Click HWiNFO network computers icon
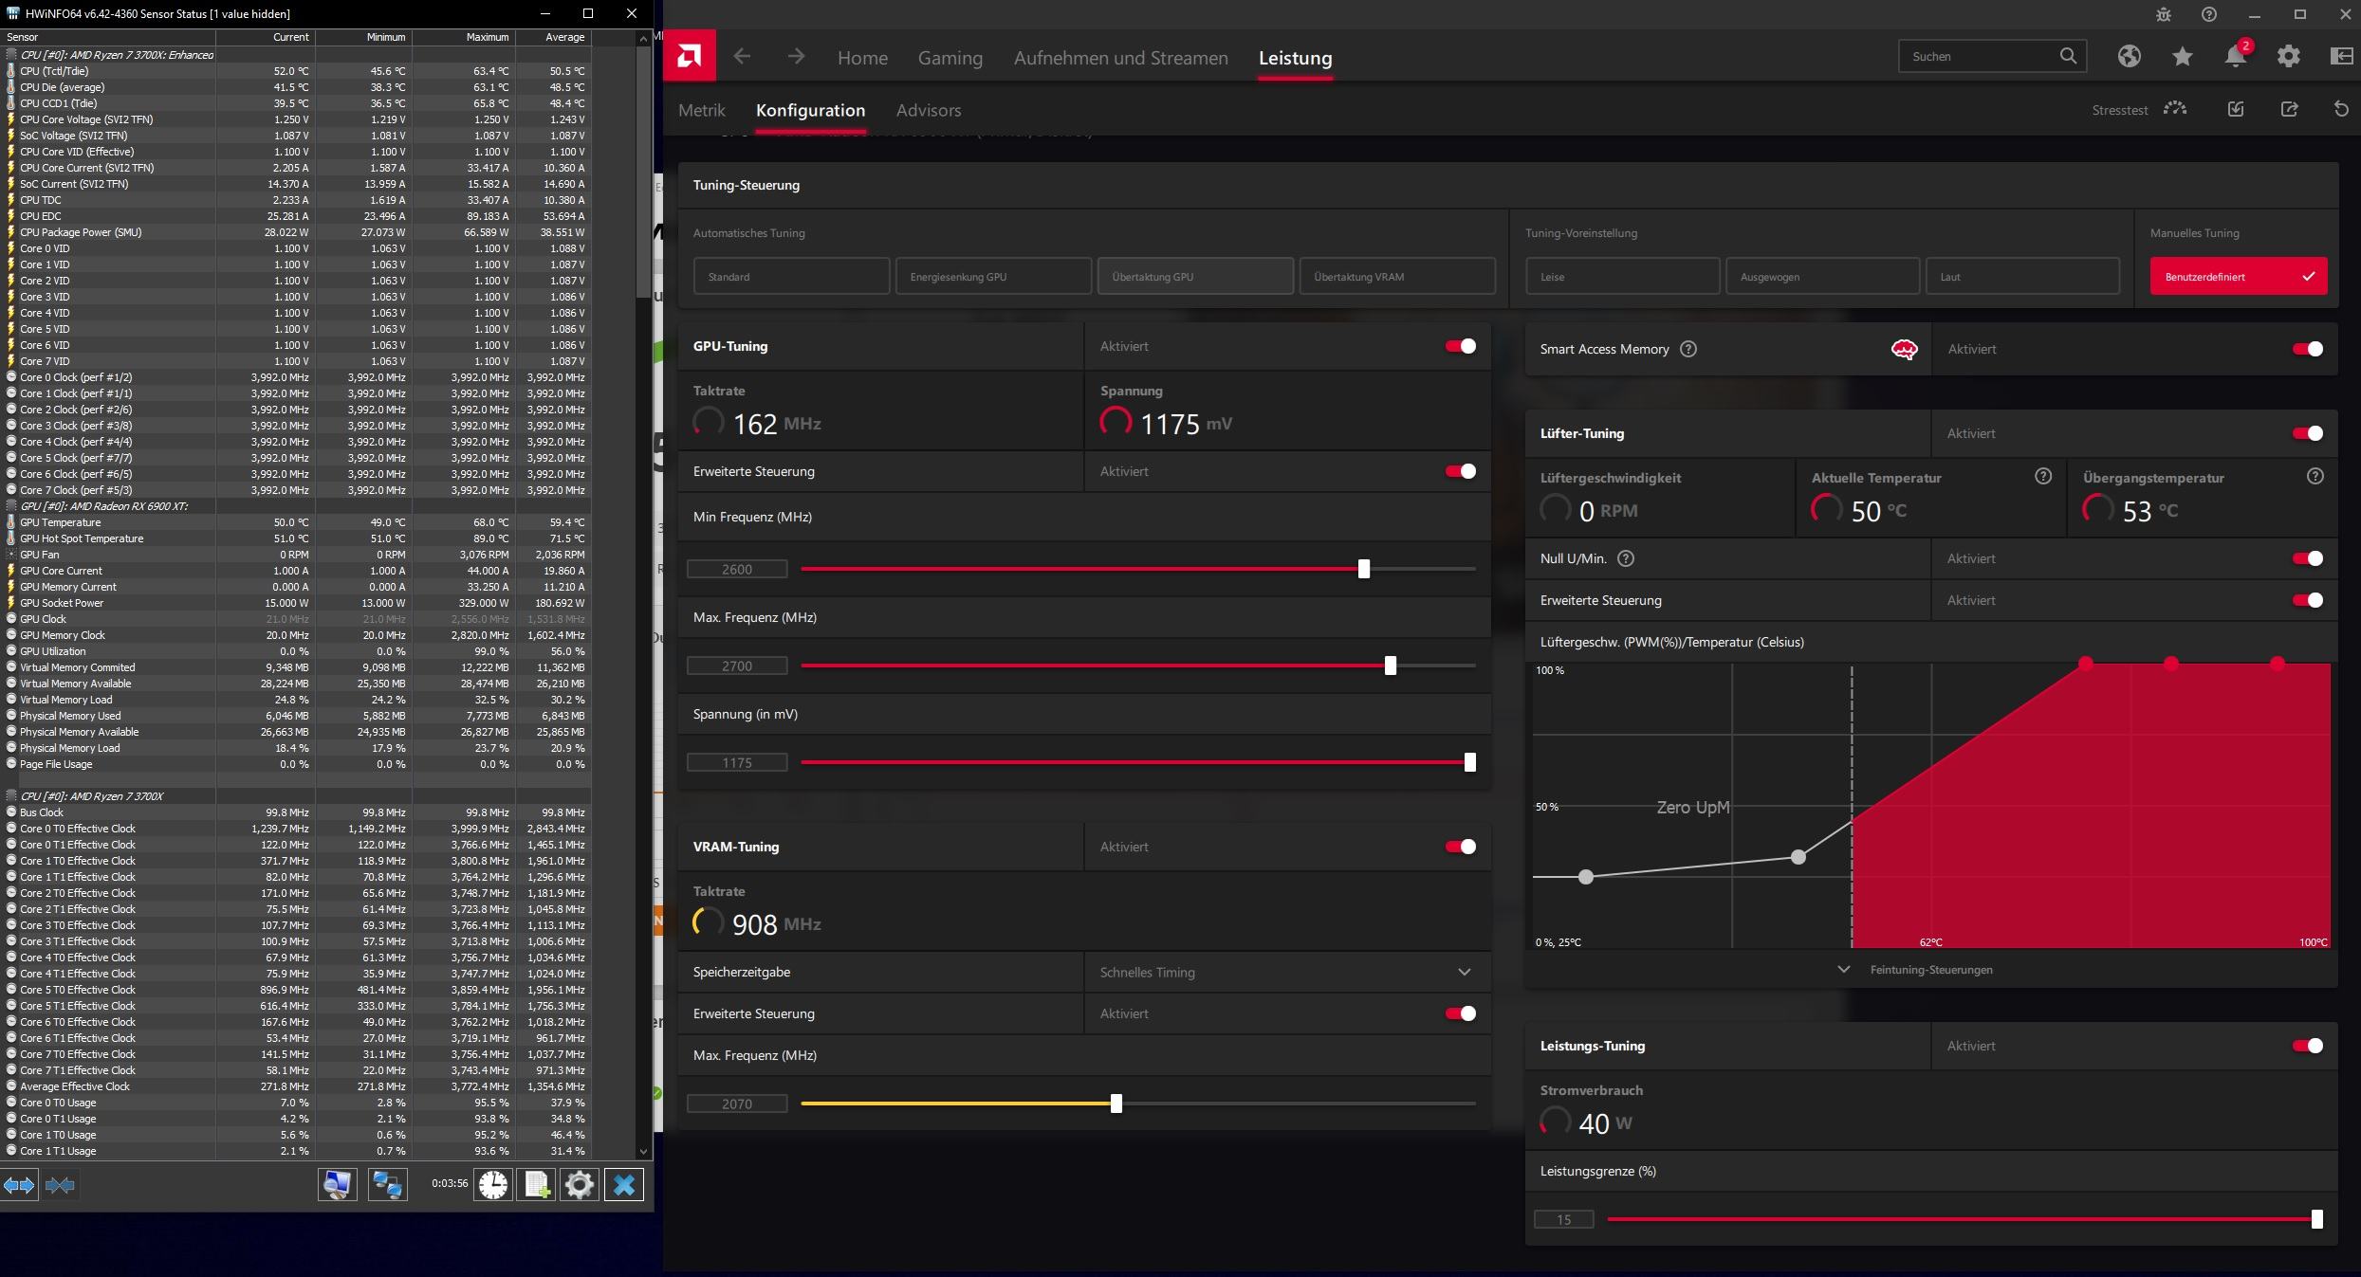This screenshot has height=1277, width=2361. (x=387, y=1184)
